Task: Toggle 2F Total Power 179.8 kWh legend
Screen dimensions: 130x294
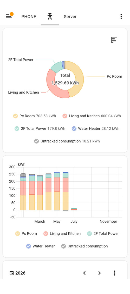Action: 40,129
